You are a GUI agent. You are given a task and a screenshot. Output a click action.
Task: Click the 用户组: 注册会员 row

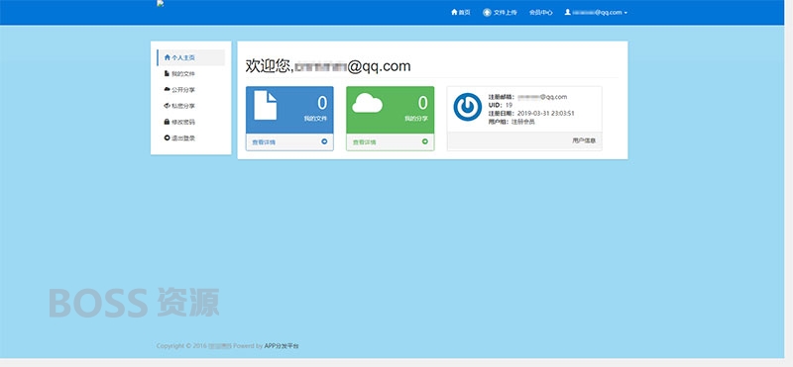pos(511,122)
